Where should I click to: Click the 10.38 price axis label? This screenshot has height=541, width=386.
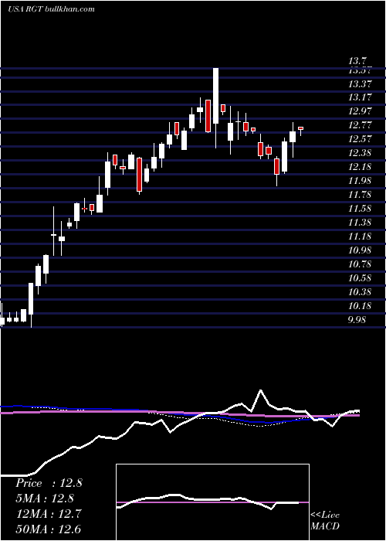point(361,292)
